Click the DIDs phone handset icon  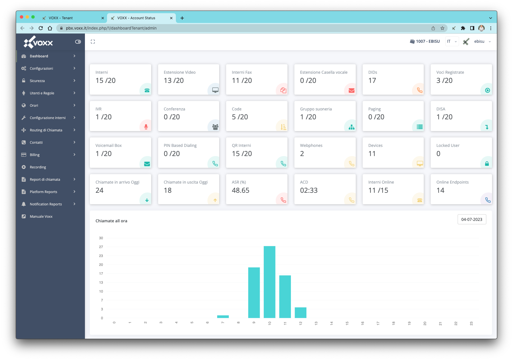click(419, 90)
